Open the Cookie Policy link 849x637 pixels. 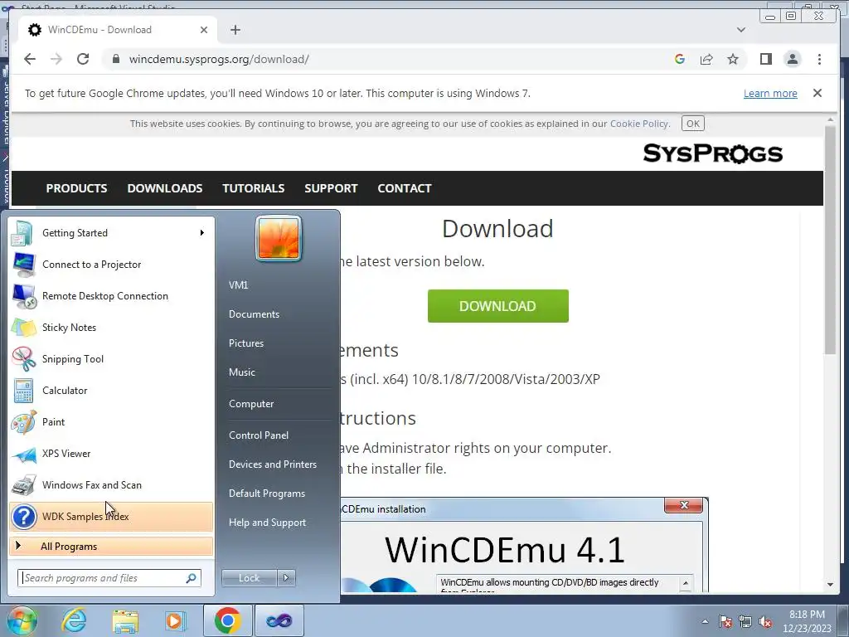[x=639, y=124]
